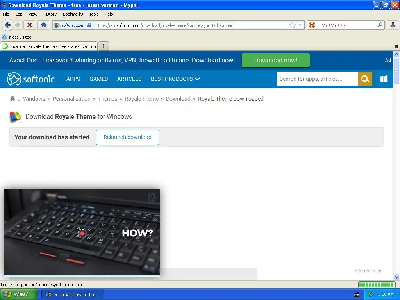Click the Windows start button
The width and height of the screenshot is (400, 300).
19,295
